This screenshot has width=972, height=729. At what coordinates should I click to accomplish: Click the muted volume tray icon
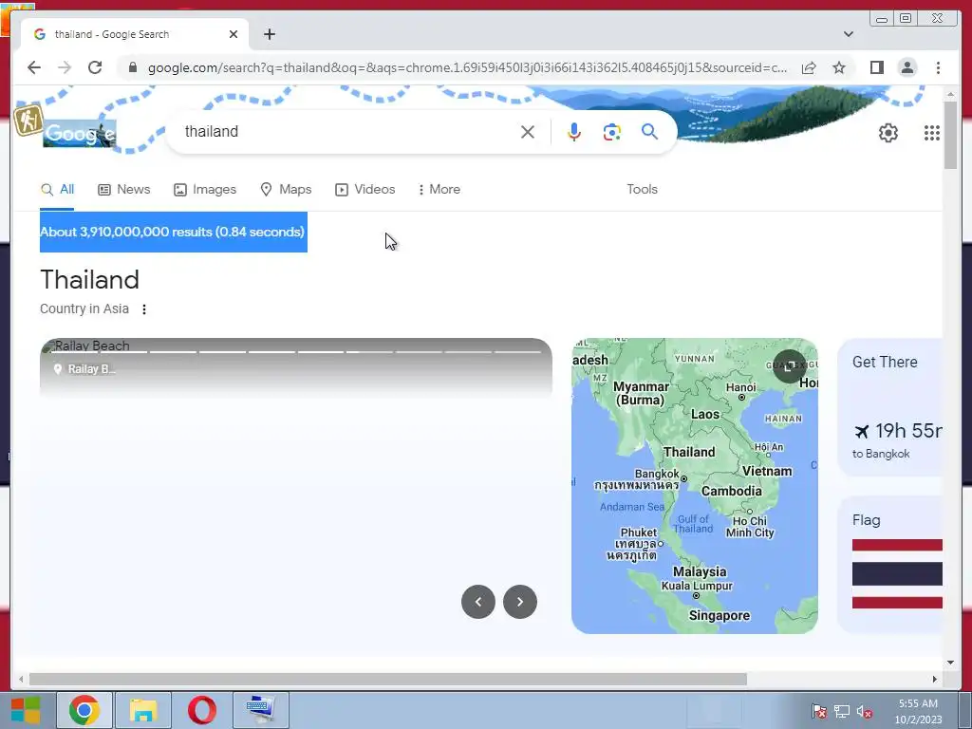coord(864,711)
